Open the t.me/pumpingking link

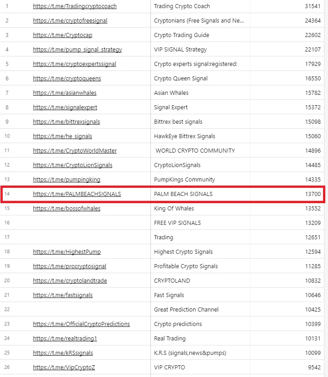click(x=66, y=179)
